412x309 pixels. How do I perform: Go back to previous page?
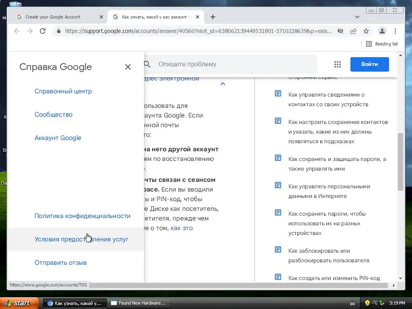point(17,31)
